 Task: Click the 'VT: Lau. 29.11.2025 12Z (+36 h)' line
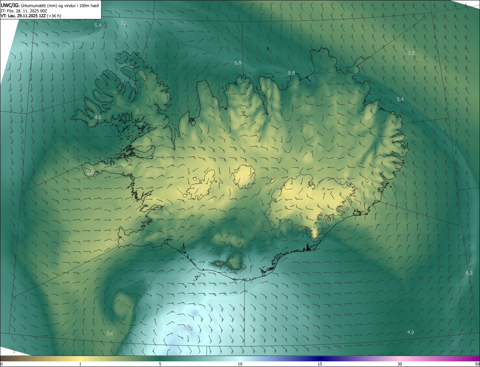pyautogui.click(x=31, y=16)
